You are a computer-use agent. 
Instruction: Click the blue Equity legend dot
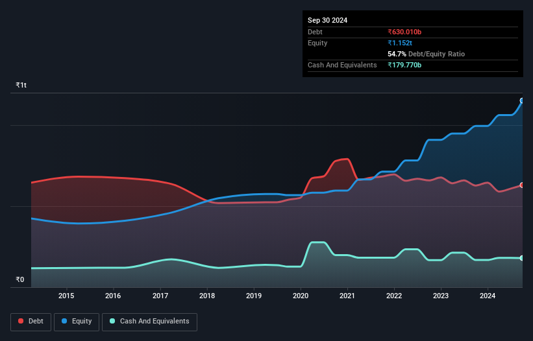point(64,321)
